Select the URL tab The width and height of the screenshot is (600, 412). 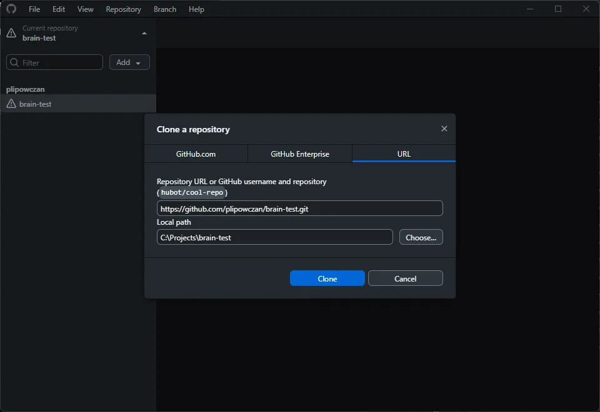(404, 154)
